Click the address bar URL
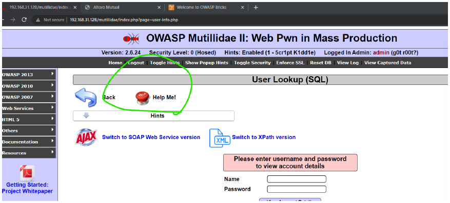The width and height of the screenshot is (450, 203). [x=125, y=20]
